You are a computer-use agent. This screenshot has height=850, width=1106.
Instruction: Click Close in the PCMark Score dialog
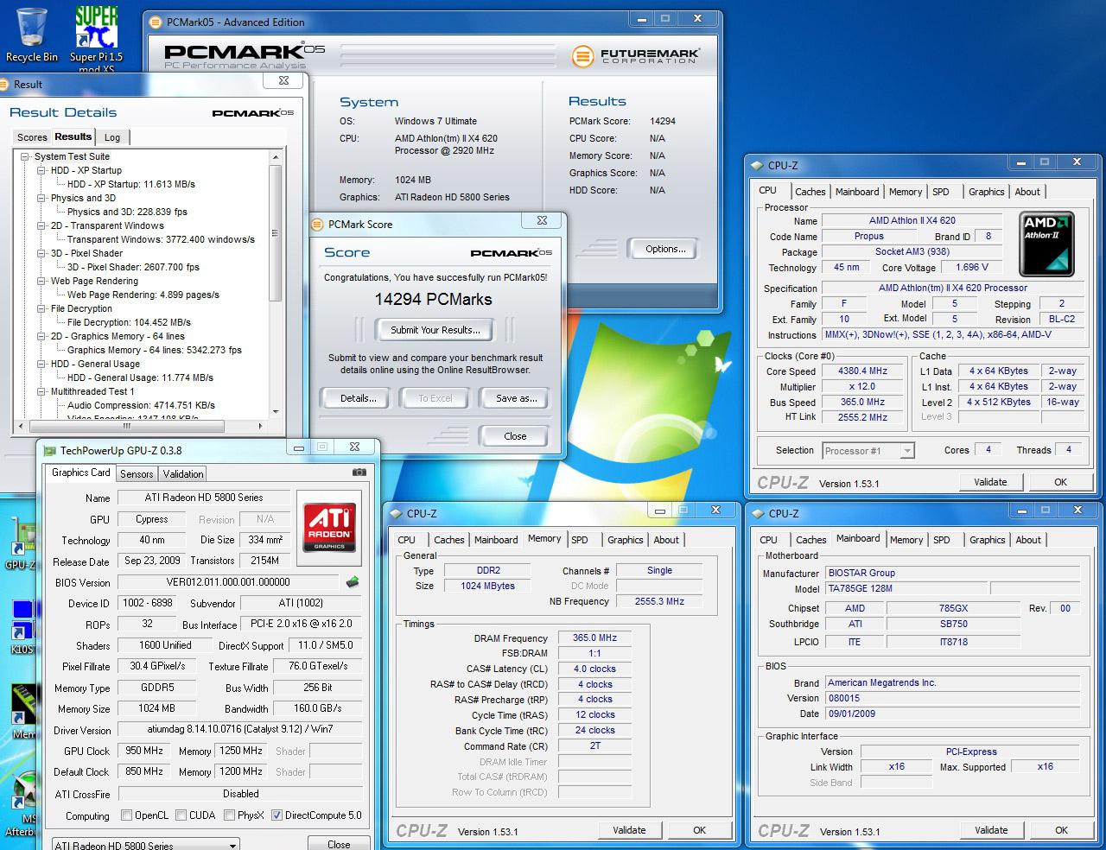pos(515,436)
